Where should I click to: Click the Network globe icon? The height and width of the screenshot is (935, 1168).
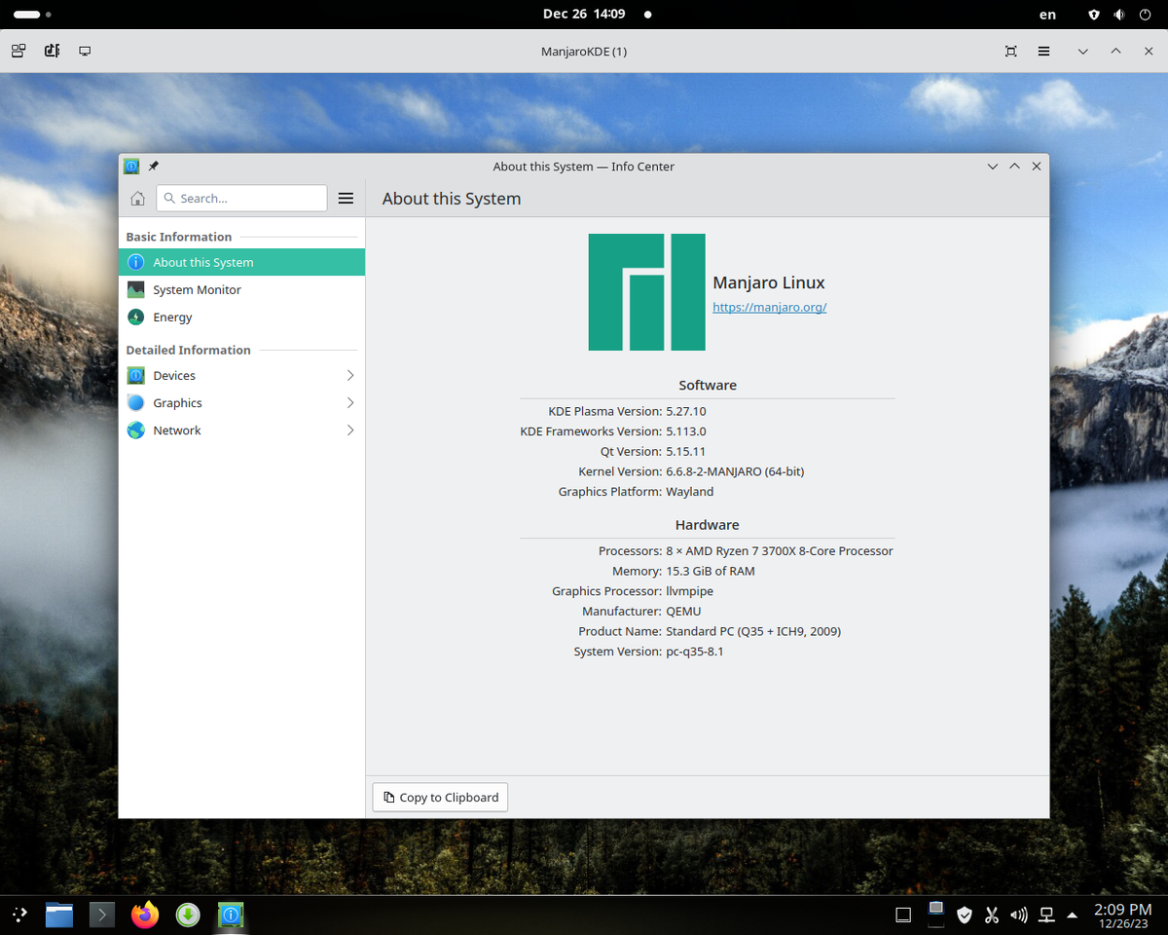tap(136, 430)
